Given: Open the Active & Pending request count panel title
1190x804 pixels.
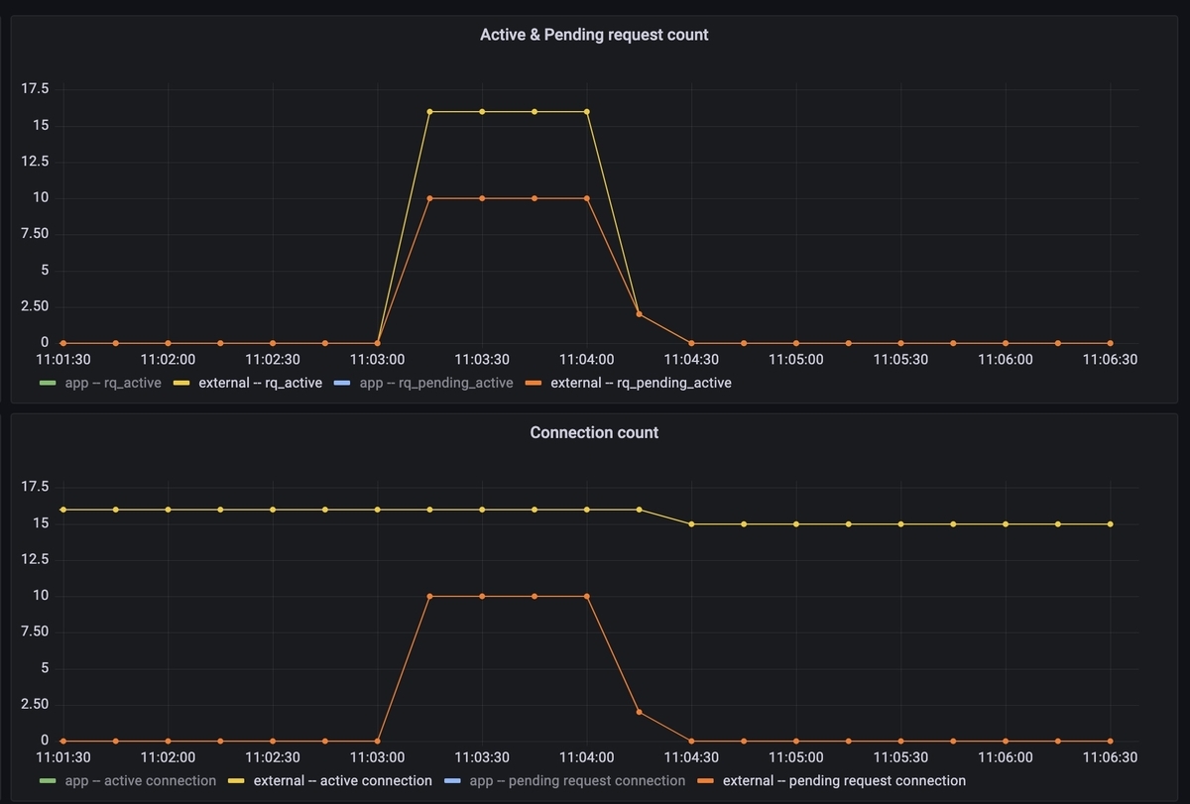Looking at the screenshot, I should [594, 35].
